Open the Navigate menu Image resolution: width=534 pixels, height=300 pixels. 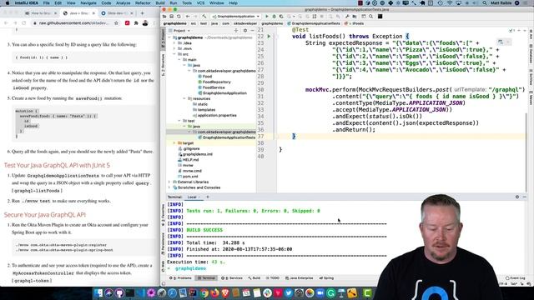[x=88, y=3]
